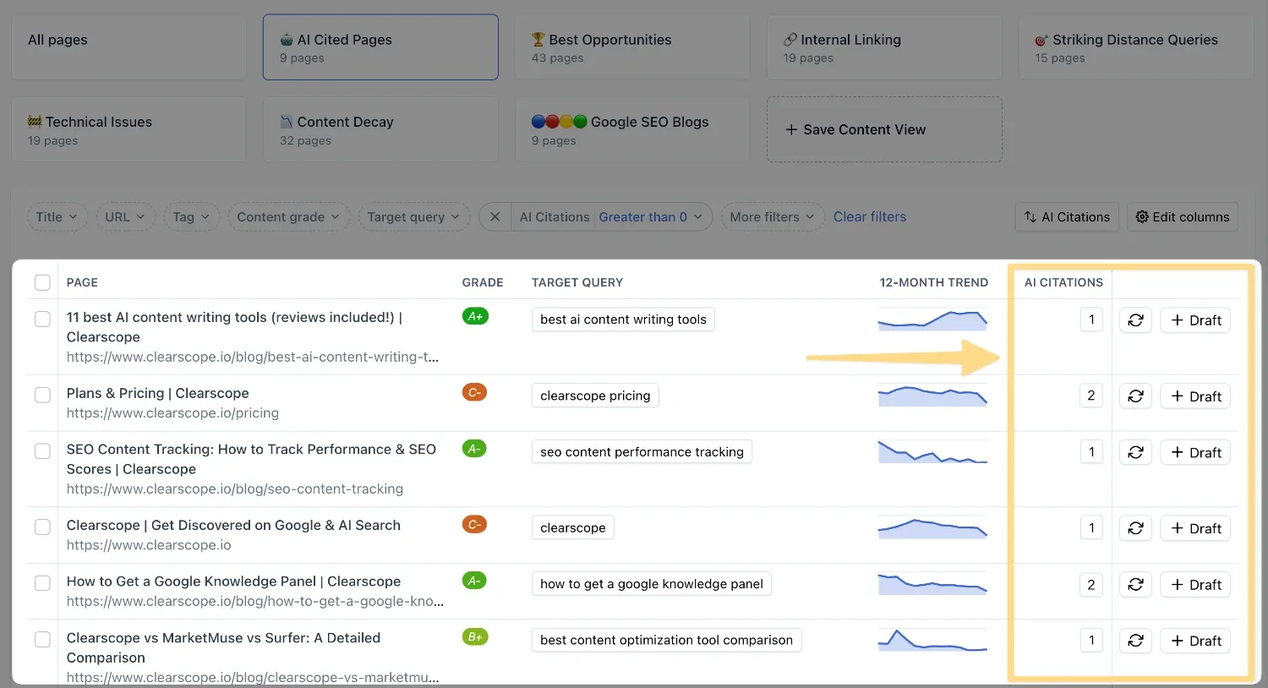Click the A+ grade badge
The width and height of the screenshot is (1268, 688).
click(475, 316)
